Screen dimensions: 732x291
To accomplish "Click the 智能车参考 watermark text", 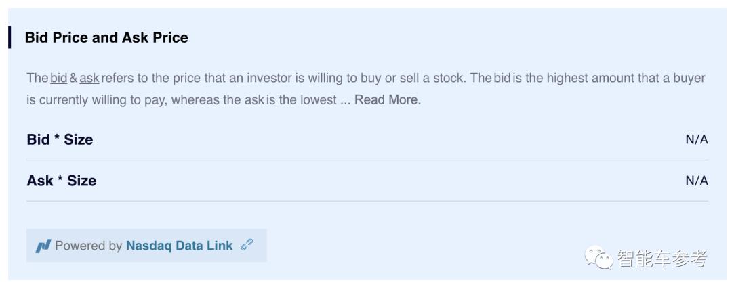I will pos(662,259).
